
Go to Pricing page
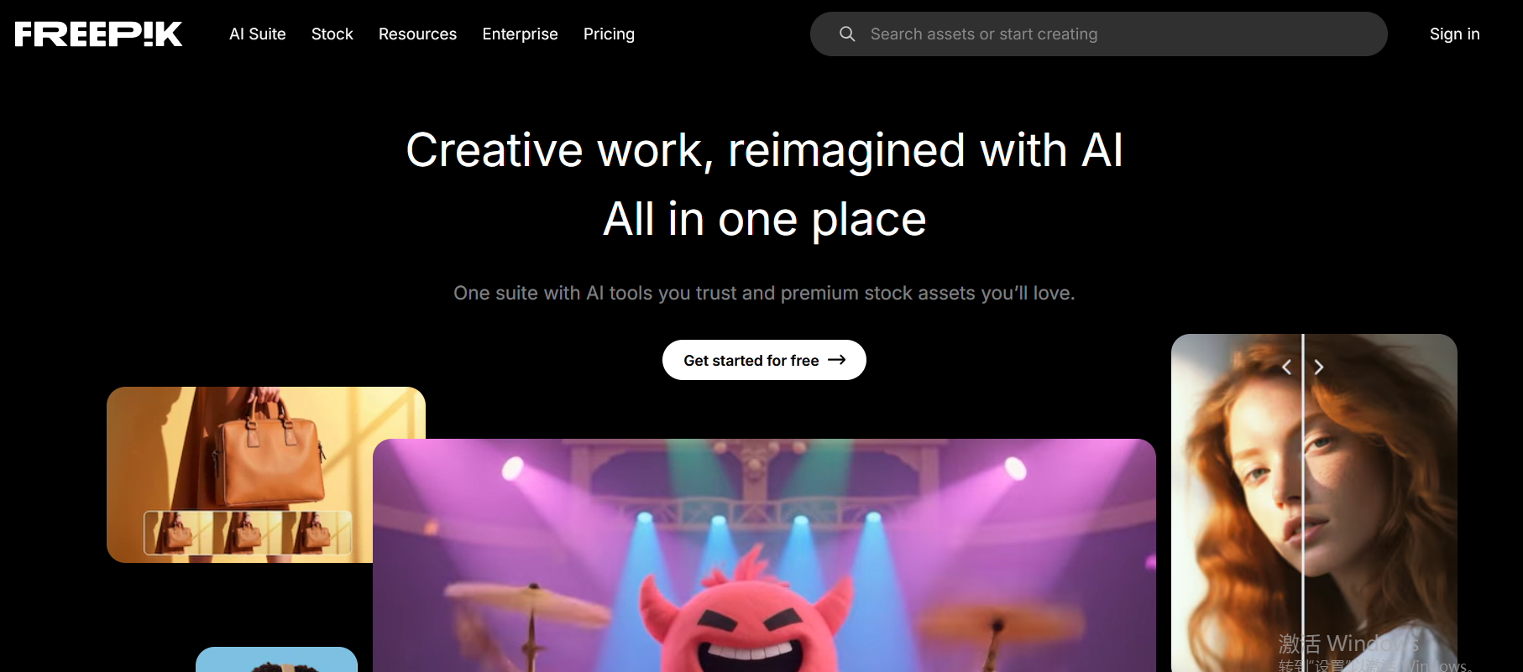[609, 34]
